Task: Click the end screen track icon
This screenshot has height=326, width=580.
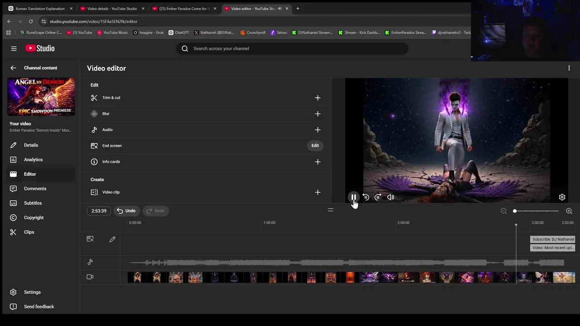Action: [90, 239]
